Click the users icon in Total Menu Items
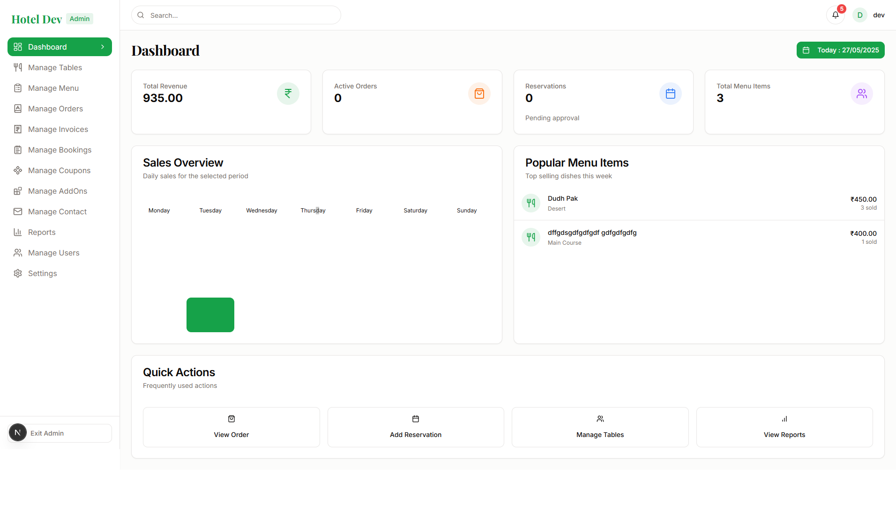 (x=861, y=94)
